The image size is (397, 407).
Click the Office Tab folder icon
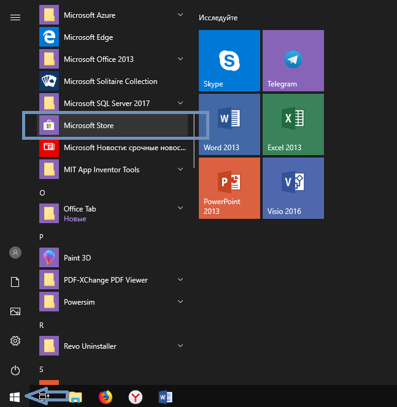click(x=49, y=213)
